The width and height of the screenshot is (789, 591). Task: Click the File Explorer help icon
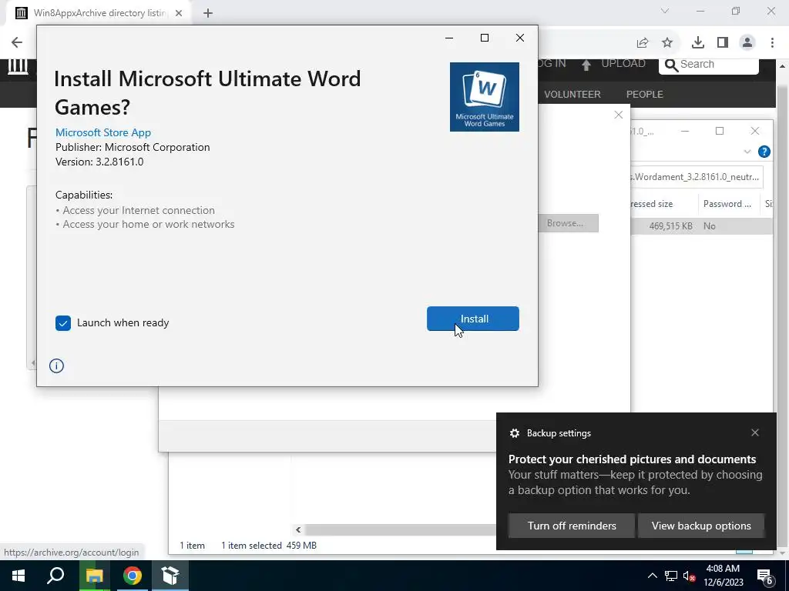764,152
